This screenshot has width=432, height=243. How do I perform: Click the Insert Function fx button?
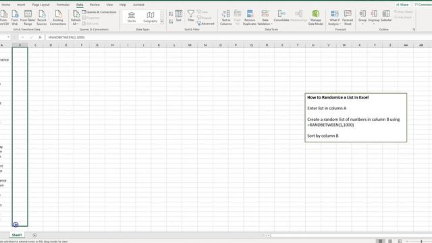click(40, 37)
